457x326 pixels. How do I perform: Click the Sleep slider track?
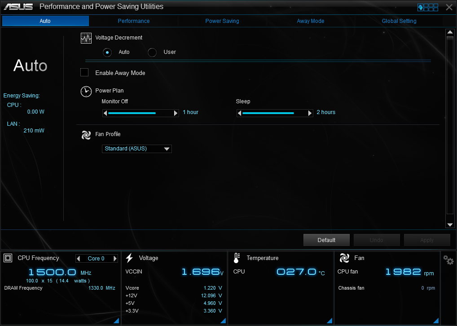pos(275,113)
